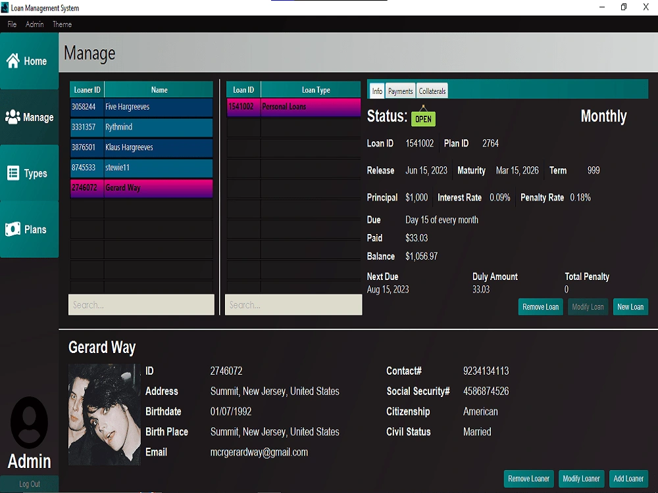Screen dimensions: 658x493
Task: Click the Loan ID column header
Action: [243, 89]
